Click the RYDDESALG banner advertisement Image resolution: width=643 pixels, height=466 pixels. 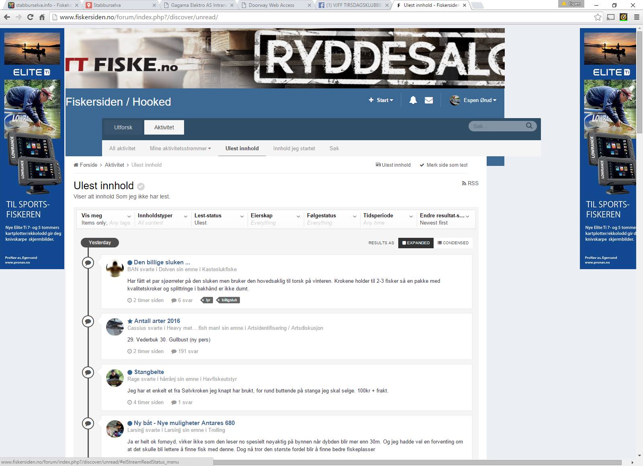coord(285,58)
